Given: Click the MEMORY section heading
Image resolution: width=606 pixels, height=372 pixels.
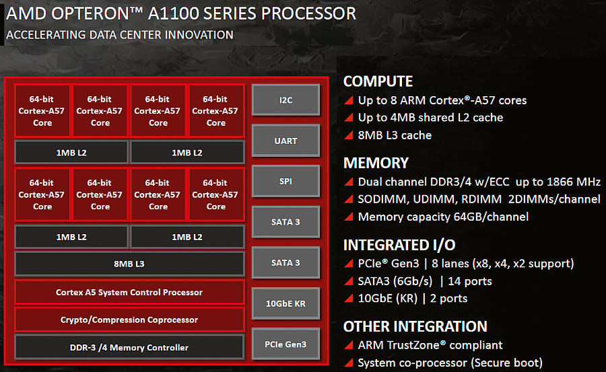Looking at the screenshot, I should (376, 163).
